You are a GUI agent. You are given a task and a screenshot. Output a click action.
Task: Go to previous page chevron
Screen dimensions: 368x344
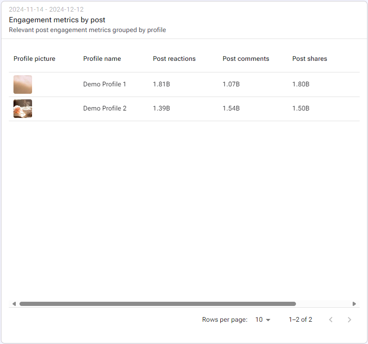point(331,319)
